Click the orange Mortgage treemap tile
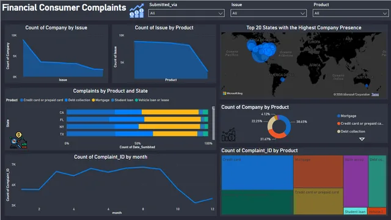 click(x=318, y=172)
